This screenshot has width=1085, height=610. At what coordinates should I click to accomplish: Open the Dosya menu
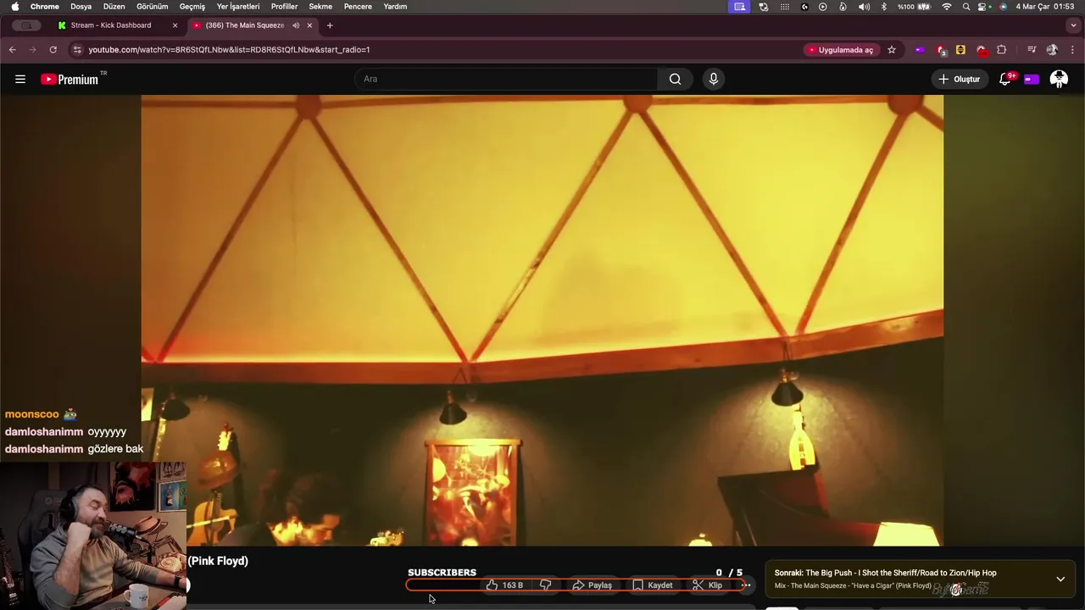[81, 7]
